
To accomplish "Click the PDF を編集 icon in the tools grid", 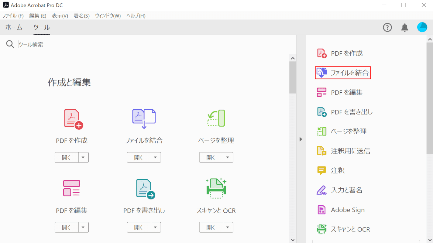I will tap(71, 188).
